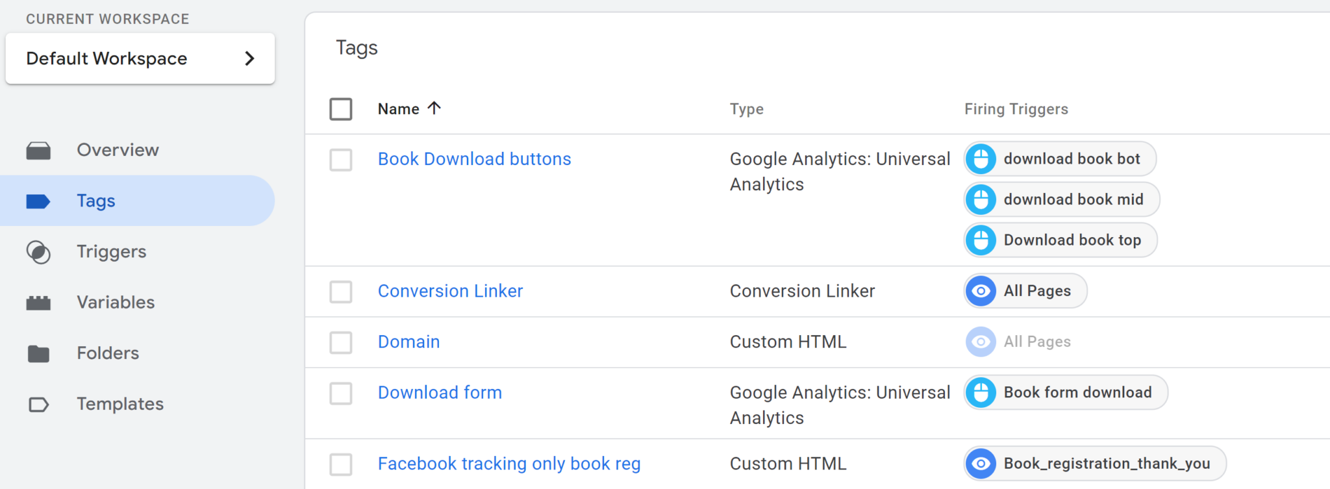The height and width of the screenshot is (489, 1330).
Task: Click the Book_registration_thank_you trigger chip
Action: coord(1095,464)
